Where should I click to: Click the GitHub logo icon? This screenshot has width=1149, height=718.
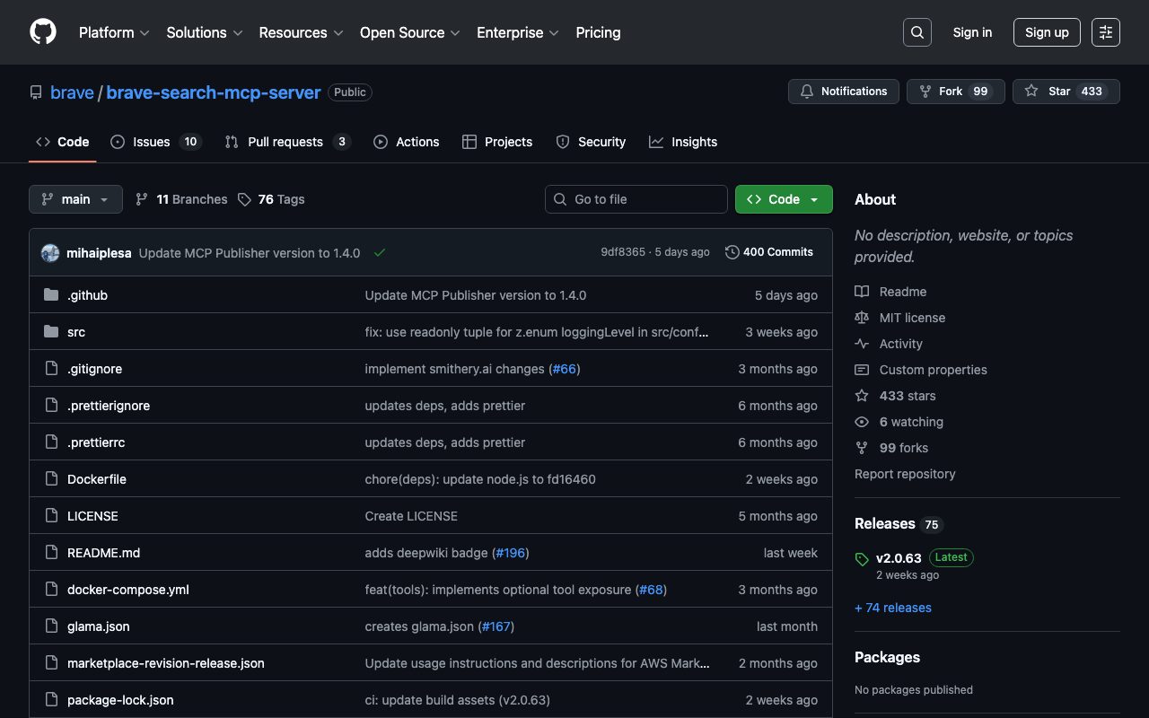43,32
